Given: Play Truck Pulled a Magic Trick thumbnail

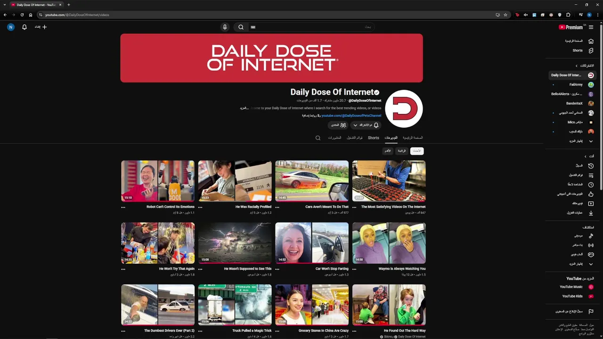Looking at the screenshot, I should (x=235, y=305).
